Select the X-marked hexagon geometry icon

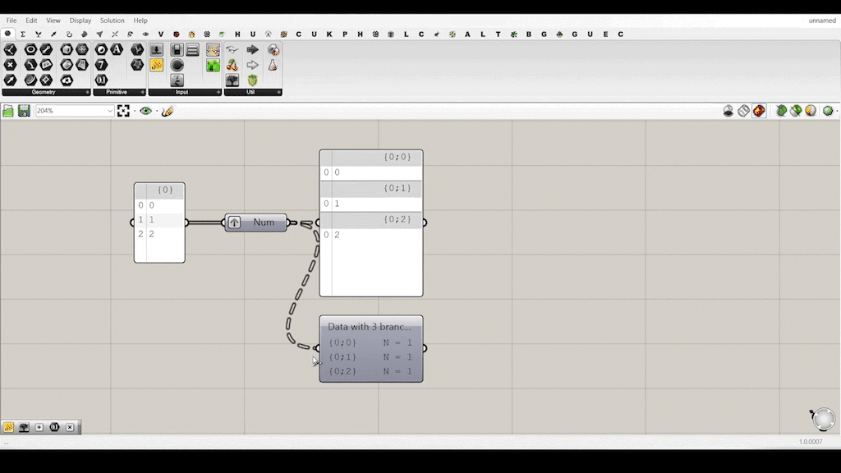click(x=10, y=65)
